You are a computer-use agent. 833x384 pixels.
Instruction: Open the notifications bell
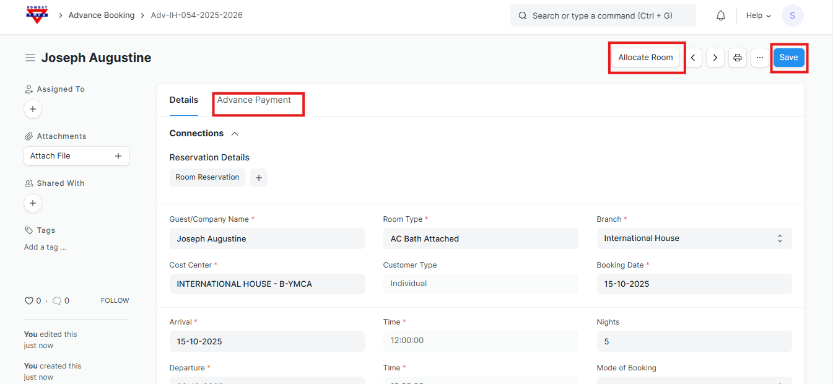(x=720, y=15)
